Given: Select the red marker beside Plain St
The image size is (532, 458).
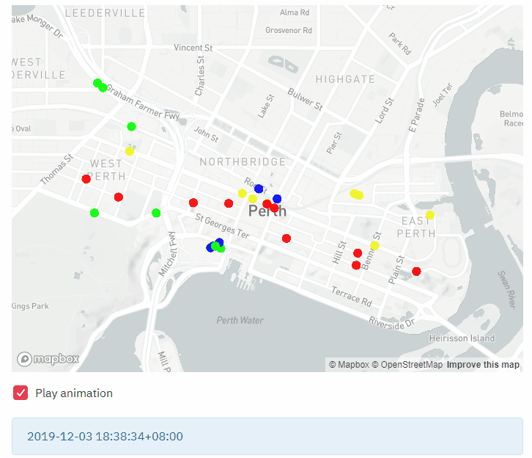Looking at the screenshot, I should pyautogui.click(x=416, y=272).
